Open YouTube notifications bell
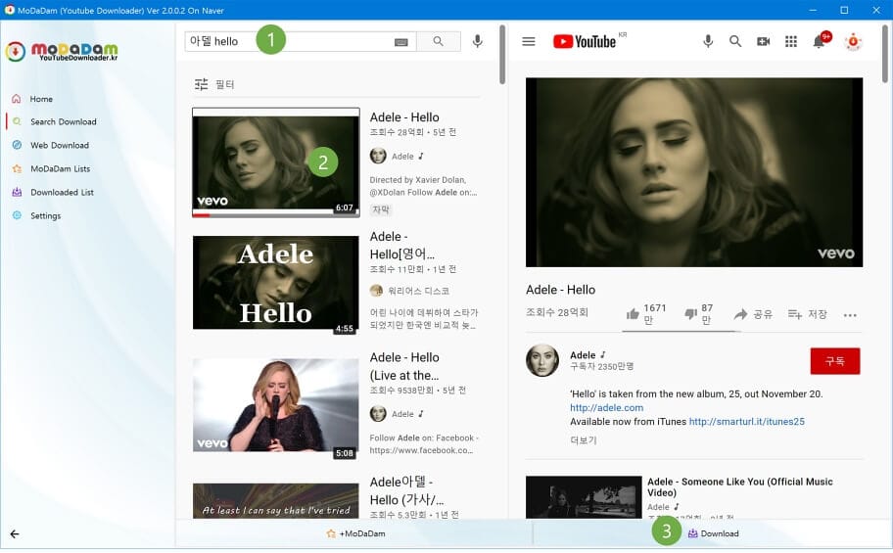Image resolution: width=893 pixels, height=553 pixels. [x=819, y=41]
